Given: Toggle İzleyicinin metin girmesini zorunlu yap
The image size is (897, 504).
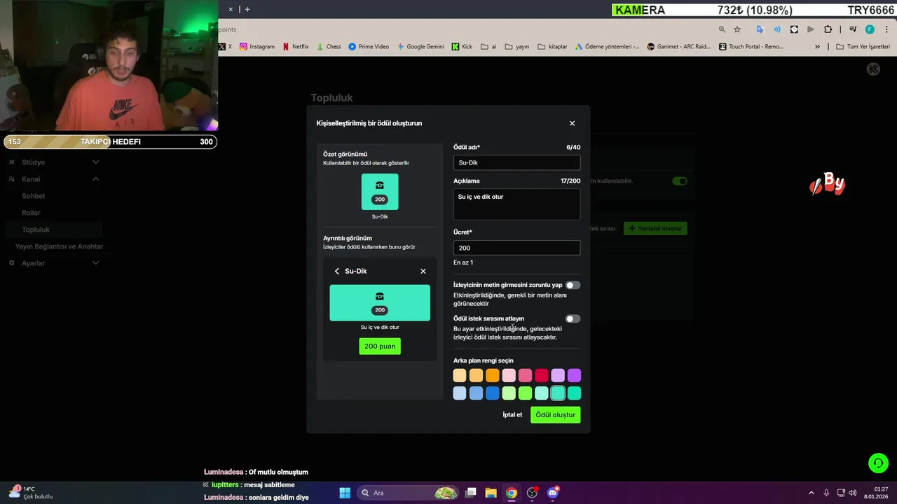Looking at the screenshot, I should pyautogui.click(x=573, y=285).
